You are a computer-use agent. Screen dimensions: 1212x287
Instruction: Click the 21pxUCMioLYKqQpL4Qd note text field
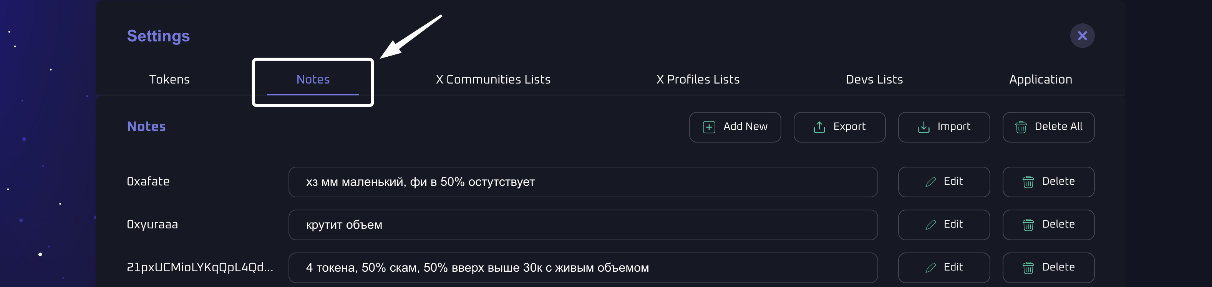tap(582, 268)
